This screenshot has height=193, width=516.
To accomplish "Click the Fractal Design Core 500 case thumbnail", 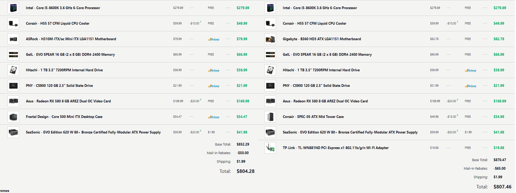I will coord(13,117).
